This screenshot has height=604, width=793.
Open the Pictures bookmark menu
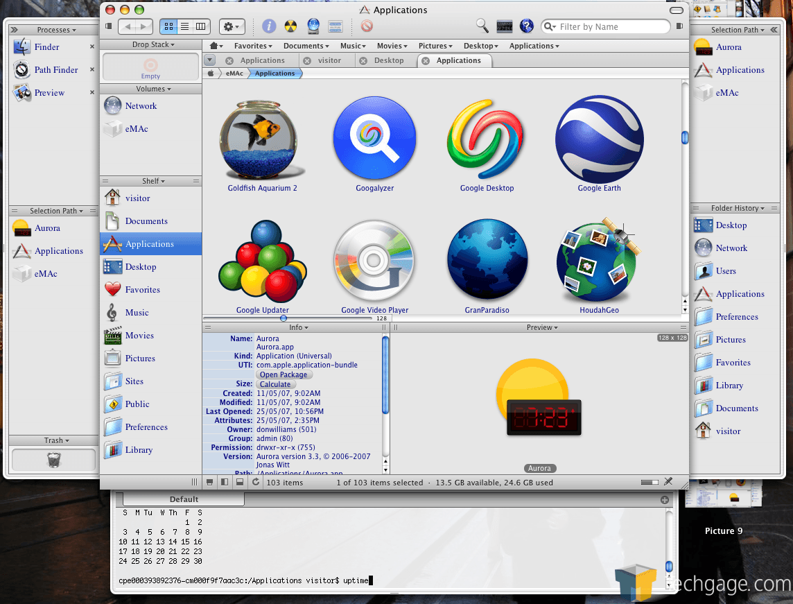[x=435, y=46]
